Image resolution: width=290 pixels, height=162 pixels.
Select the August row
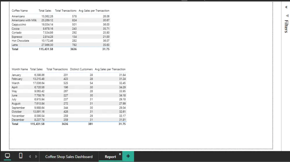69,104
